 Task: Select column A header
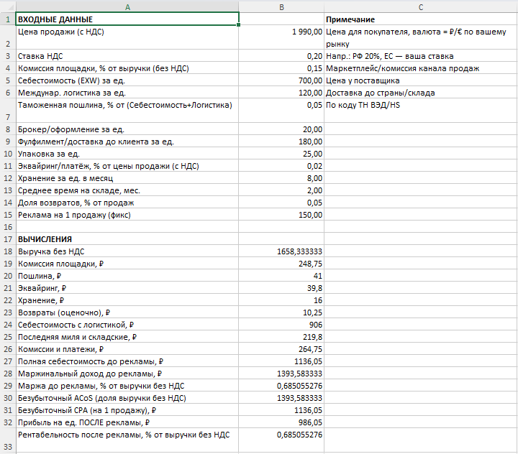click(127, 7)
